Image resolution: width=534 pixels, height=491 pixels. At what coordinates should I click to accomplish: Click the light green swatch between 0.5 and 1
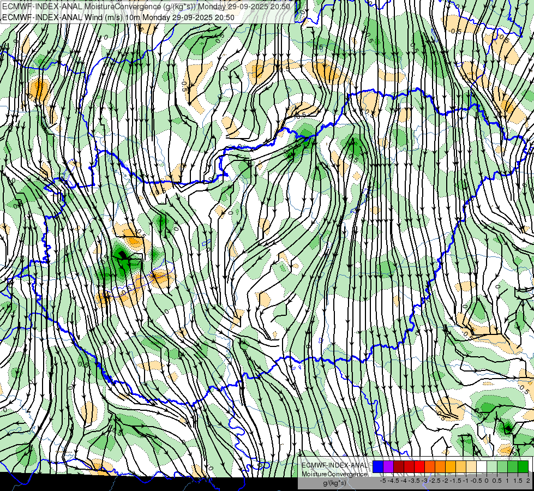tap(502, 467)
